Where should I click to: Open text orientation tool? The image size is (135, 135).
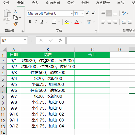pyautogui.click(x=124, y=13)
